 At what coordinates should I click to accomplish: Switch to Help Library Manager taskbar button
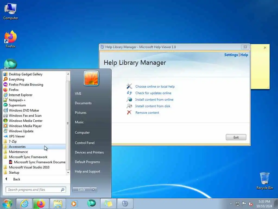coord(125,204)
